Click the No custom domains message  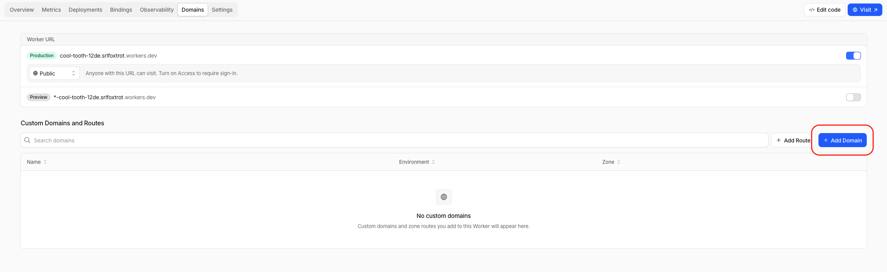444,216
